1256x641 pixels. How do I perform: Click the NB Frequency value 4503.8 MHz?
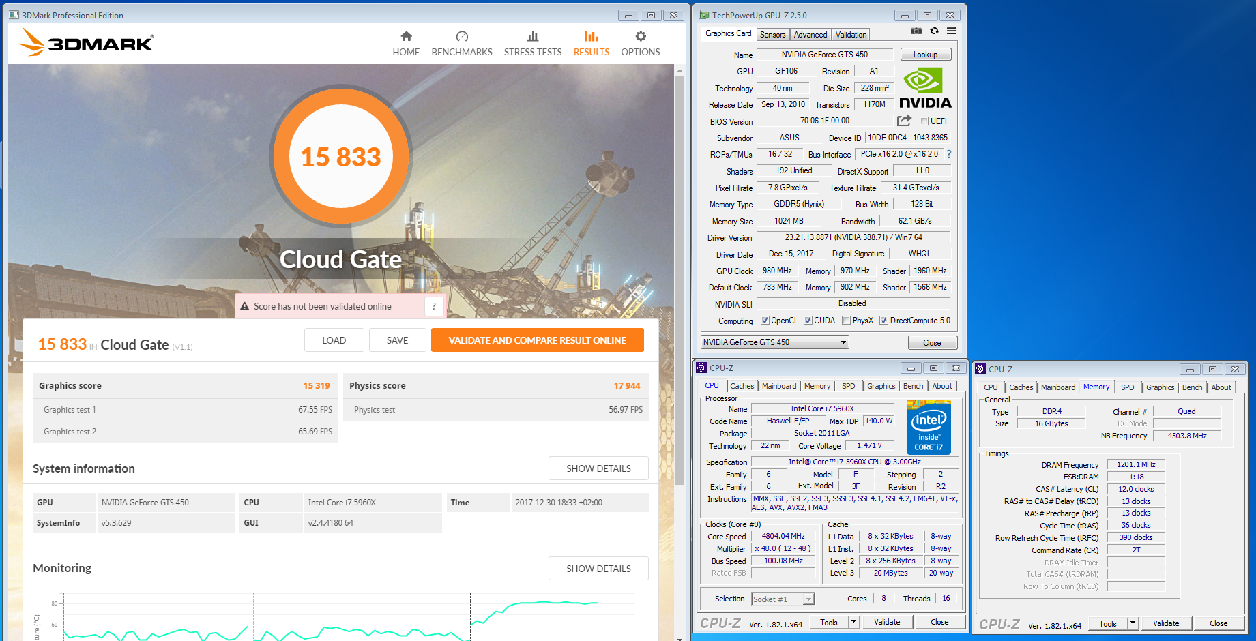[x=1187, y=436]
